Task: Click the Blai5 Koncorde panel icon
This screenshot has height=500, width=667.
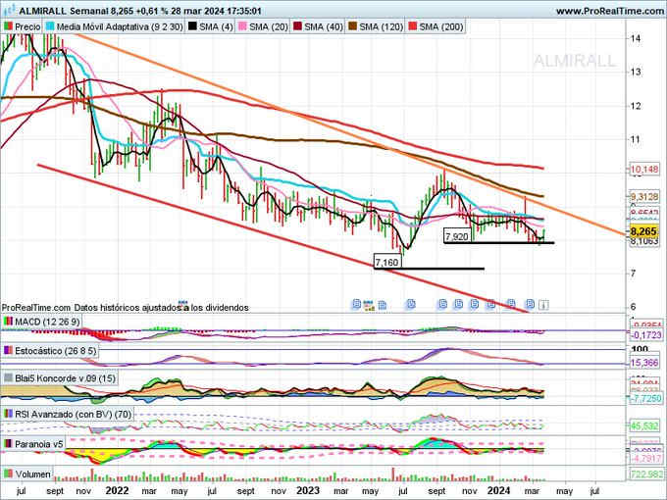Action: pyautogui.click(x=8, y=378)
